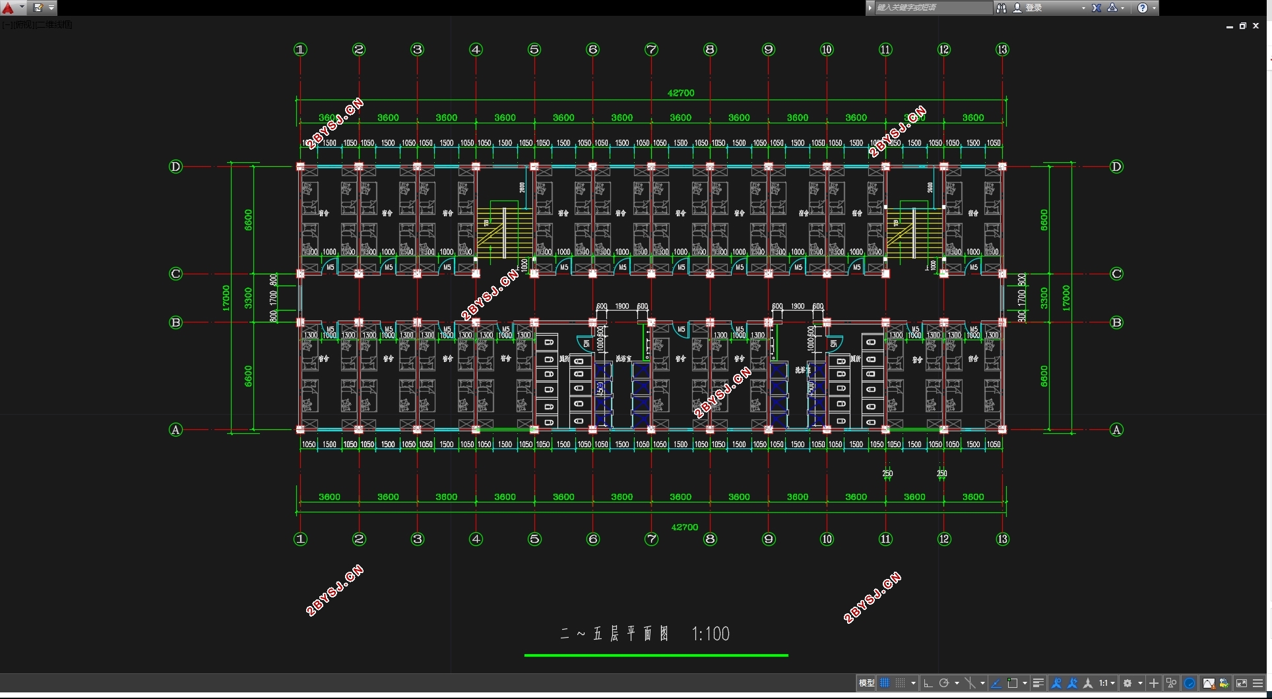The image size is (1272, 699).
Task: Click the 模型 model space button
Action: 866,683
